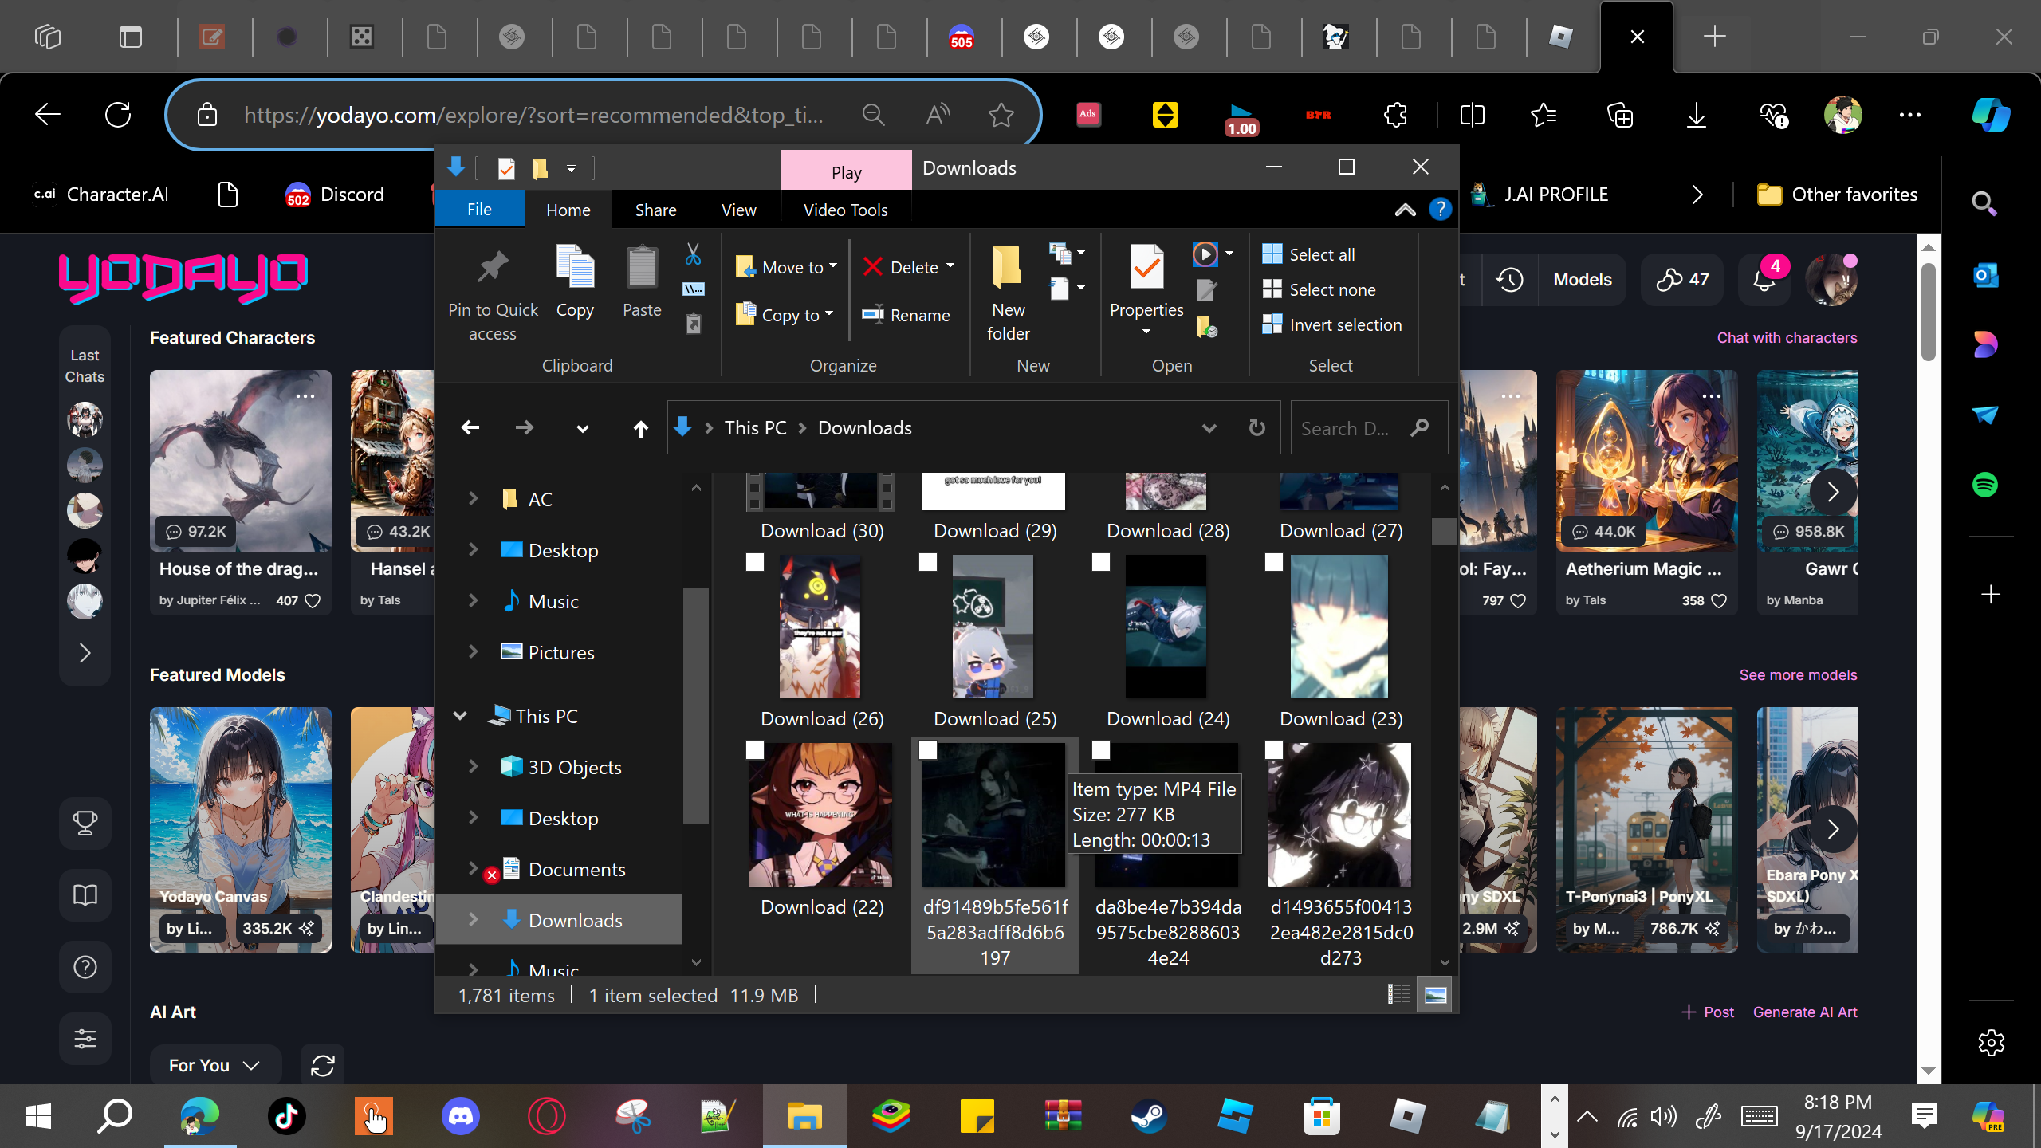Expand the Pictures folder in navigation pane

473,652
